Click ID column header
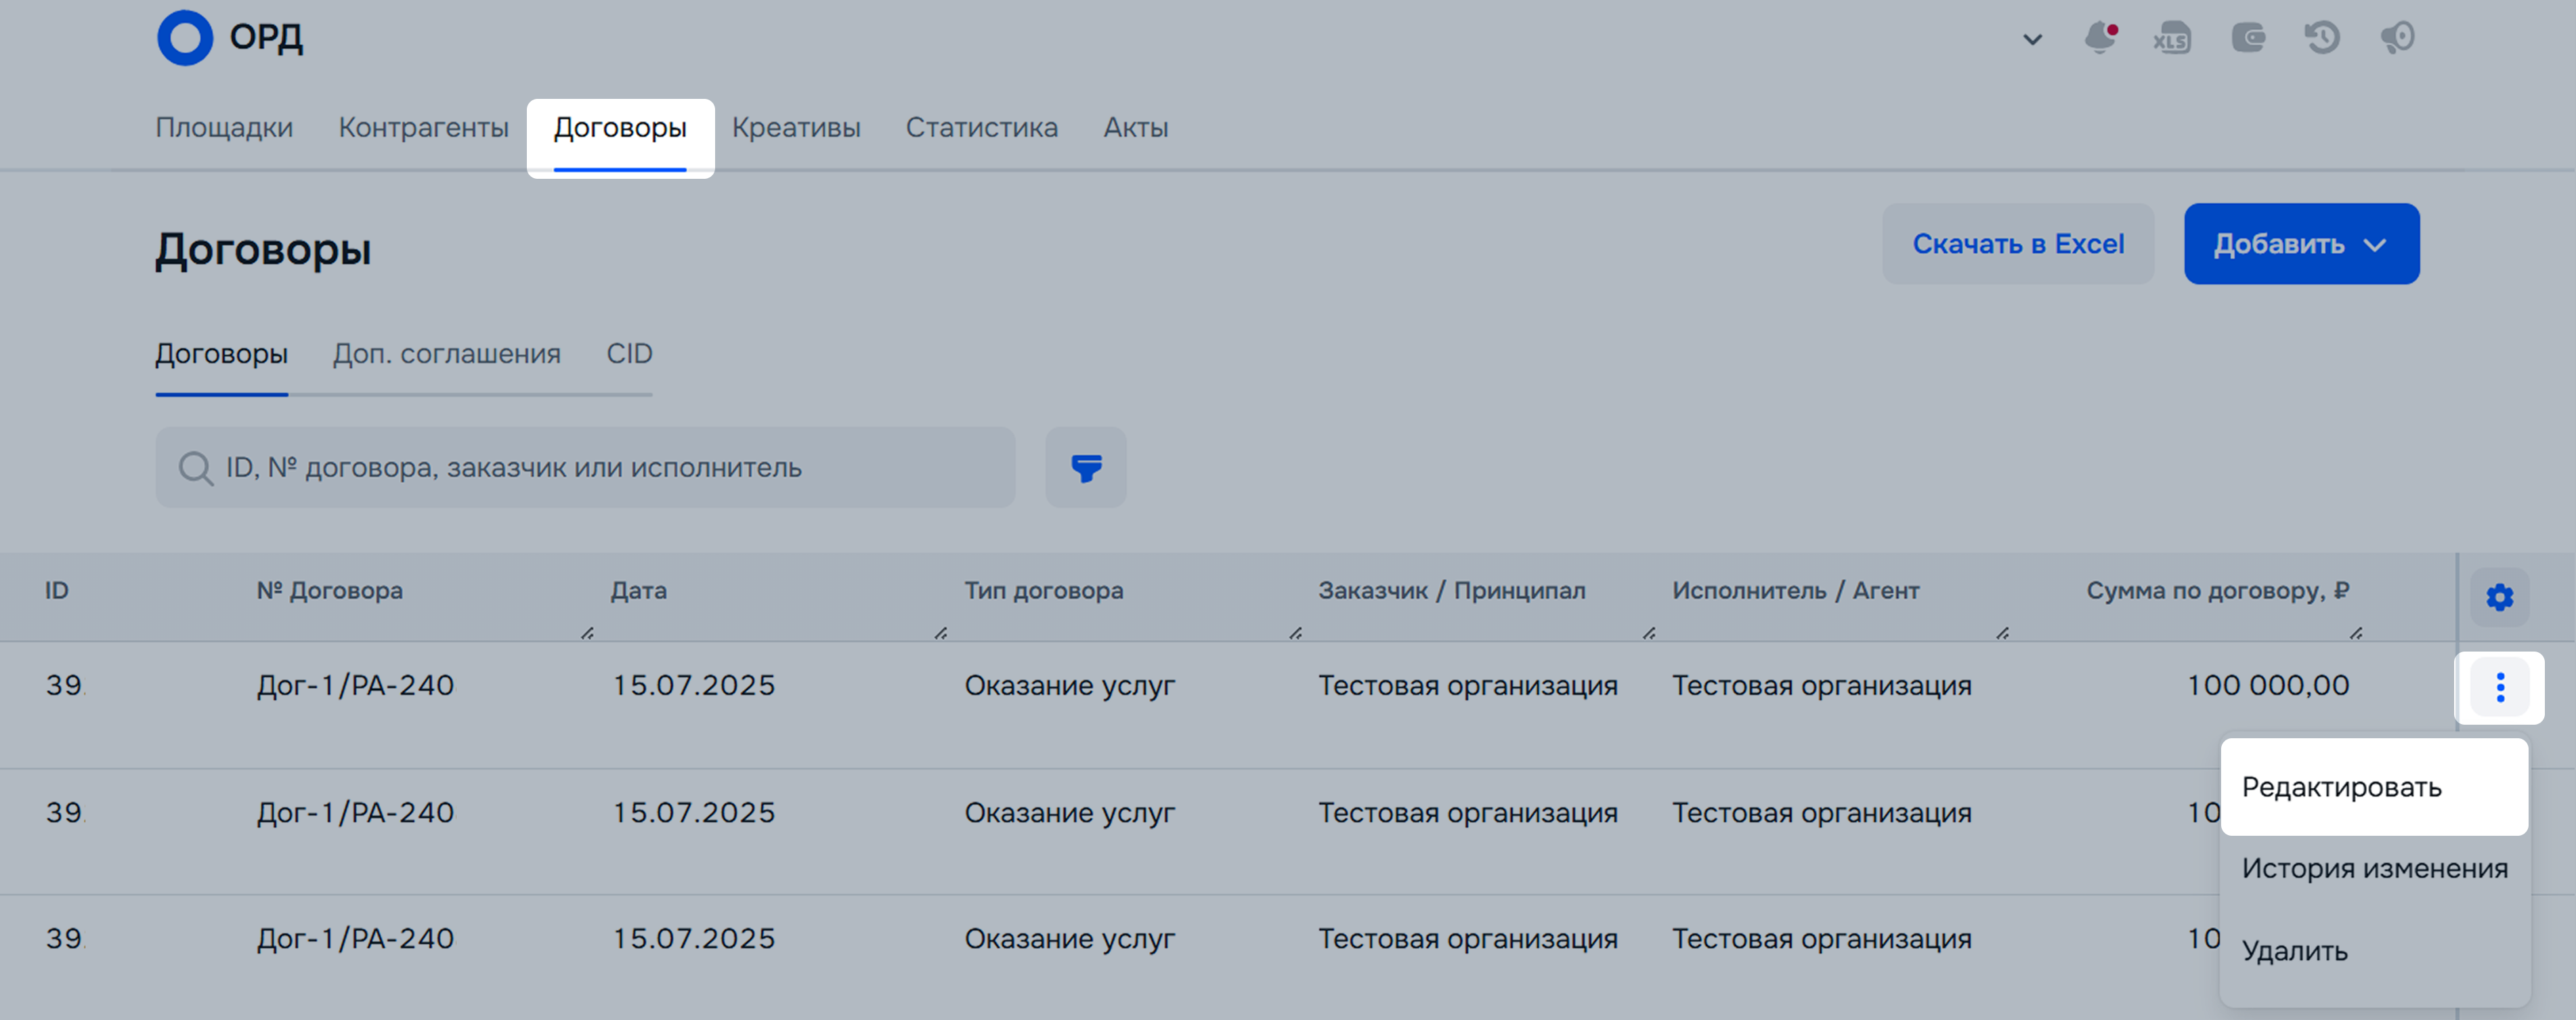 click(x=57, y=591)
